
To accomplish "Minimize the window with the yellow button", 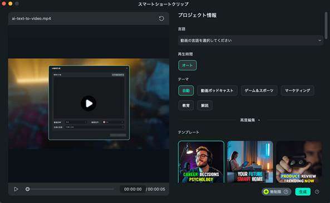I will 11,3.
